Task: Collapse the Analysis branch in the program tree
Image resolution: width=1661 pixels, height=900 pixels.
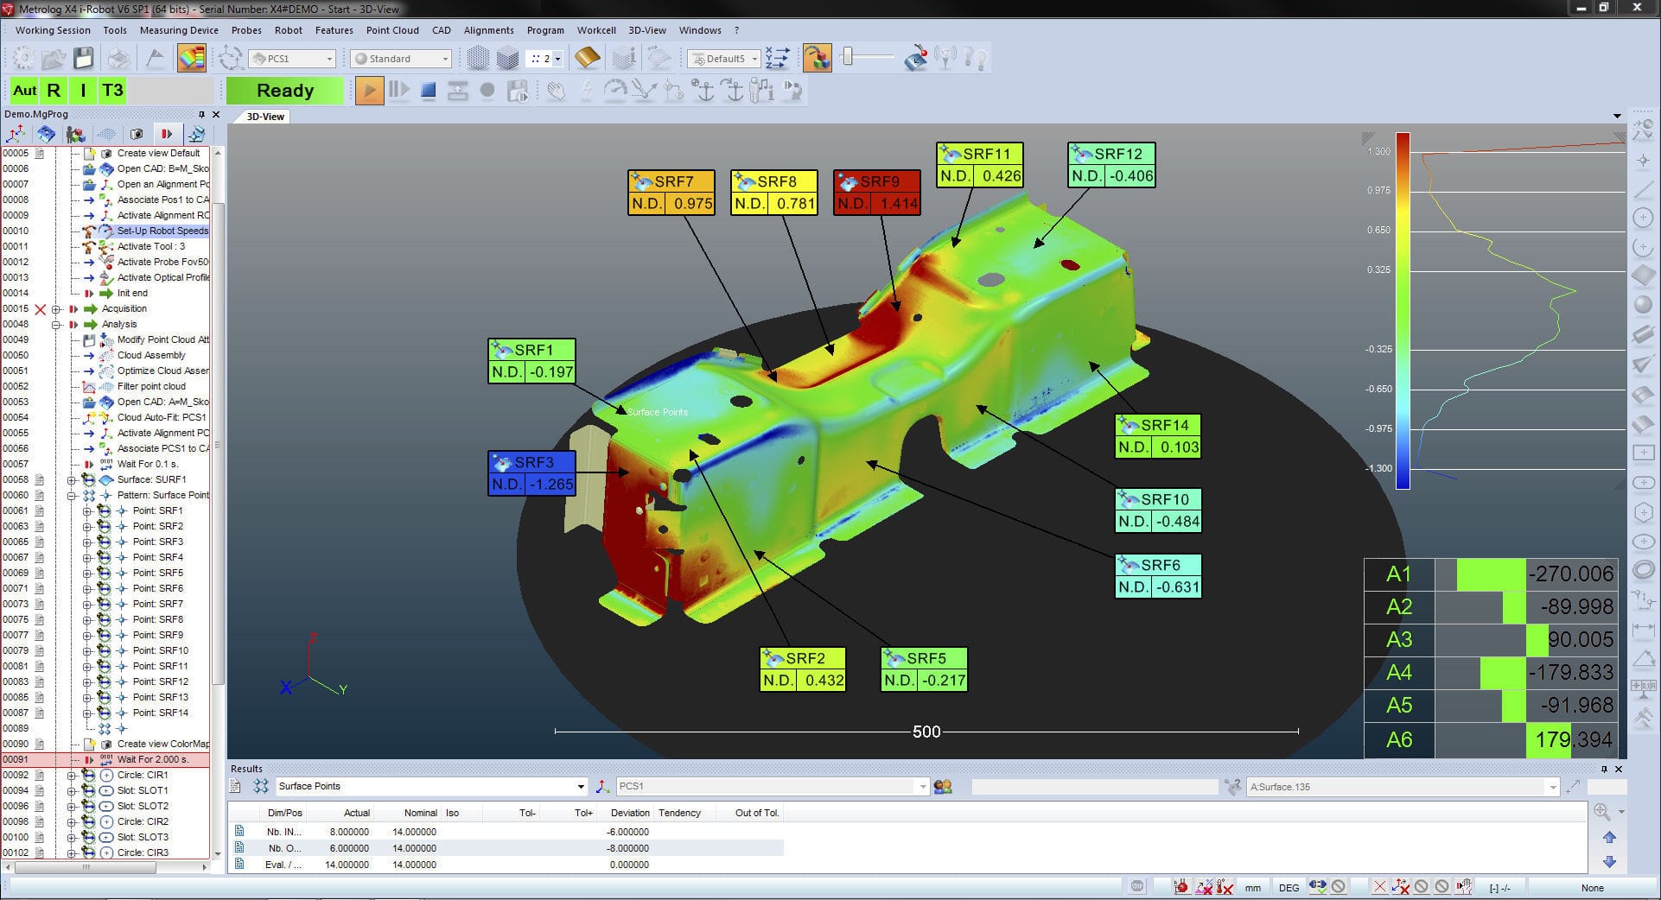Action: coord(56,324)
